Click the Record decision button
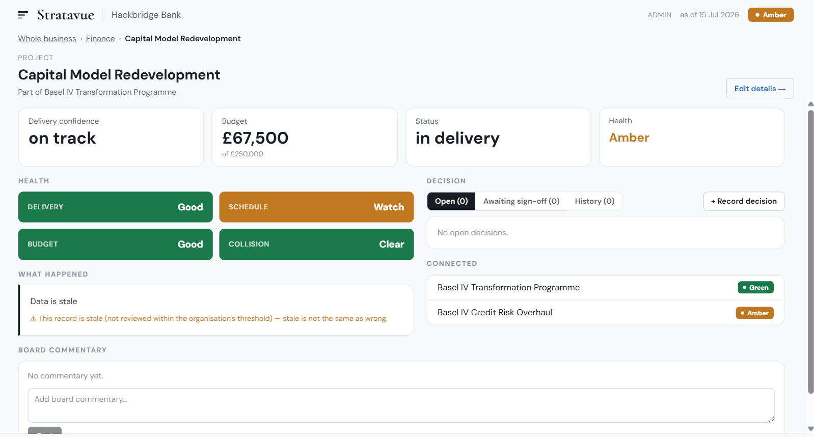The image size is (814, 437). click(744, 201)
